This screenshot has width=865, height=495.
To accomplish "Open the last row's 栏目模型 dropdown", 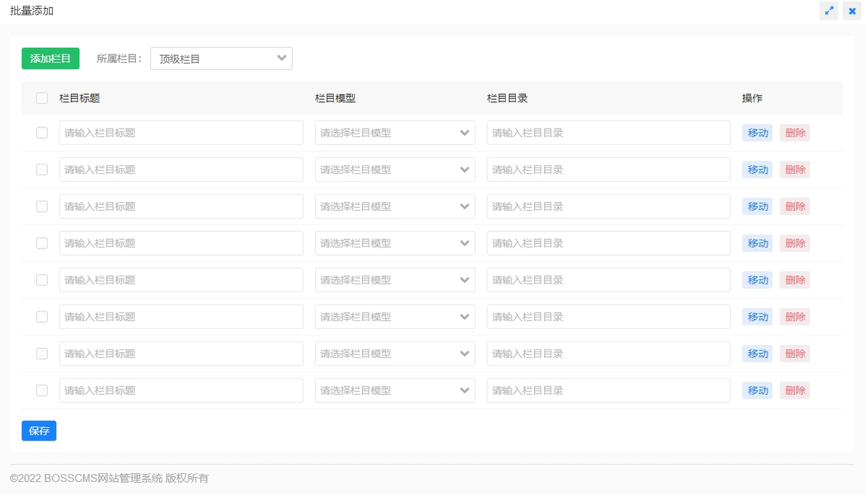I will [395, 390].
